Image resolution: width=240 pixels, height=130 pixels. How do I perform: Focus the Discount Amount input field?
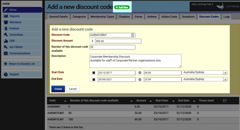(x=118, y=41)
